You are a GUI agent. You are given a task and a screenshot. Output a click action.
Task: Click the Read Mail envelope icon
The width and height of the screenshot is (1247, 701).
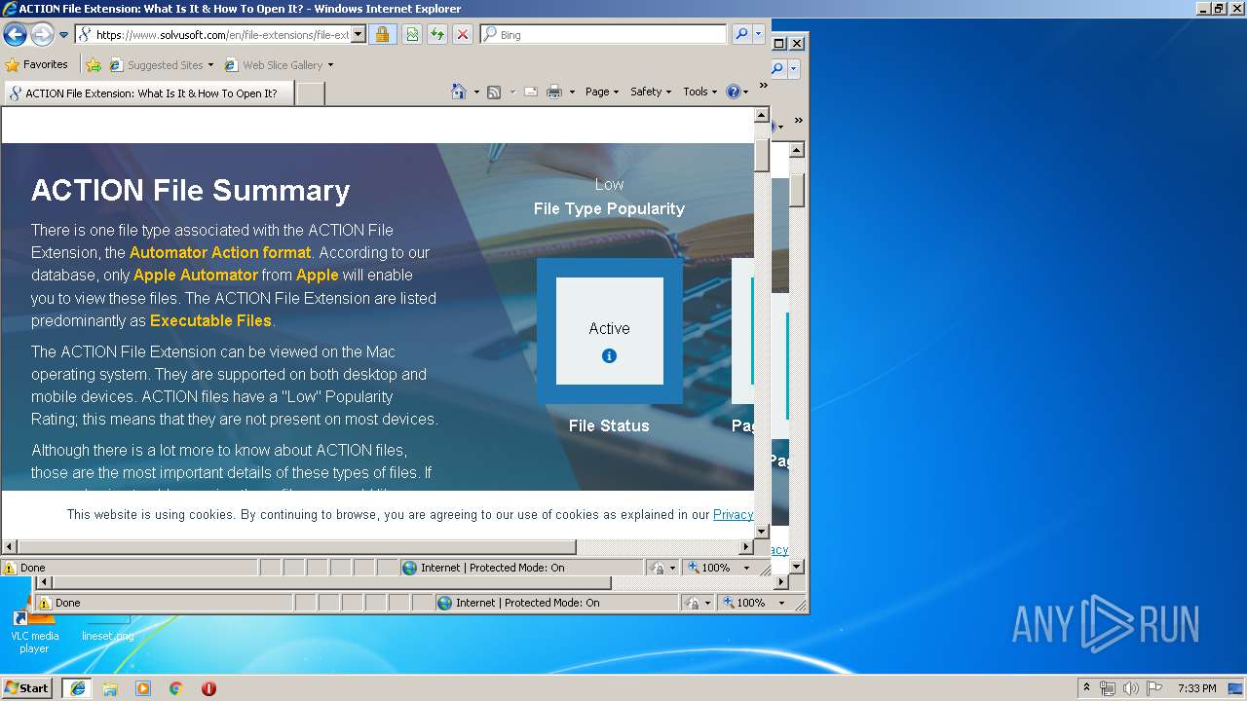[x=531, y=92]
